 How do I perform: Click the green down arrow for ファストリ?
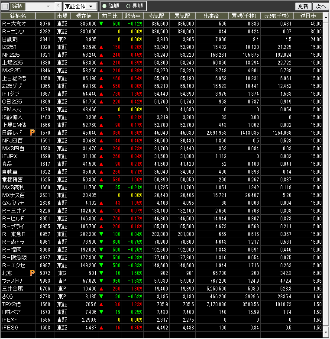[x=101, y=281]
